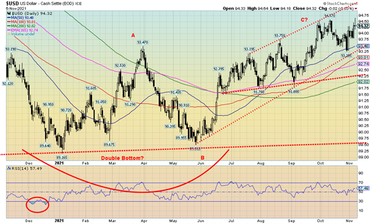Click the blue 93.48 MA tag on right axis
Screen dimensions: 375x224
click(364, 46)
